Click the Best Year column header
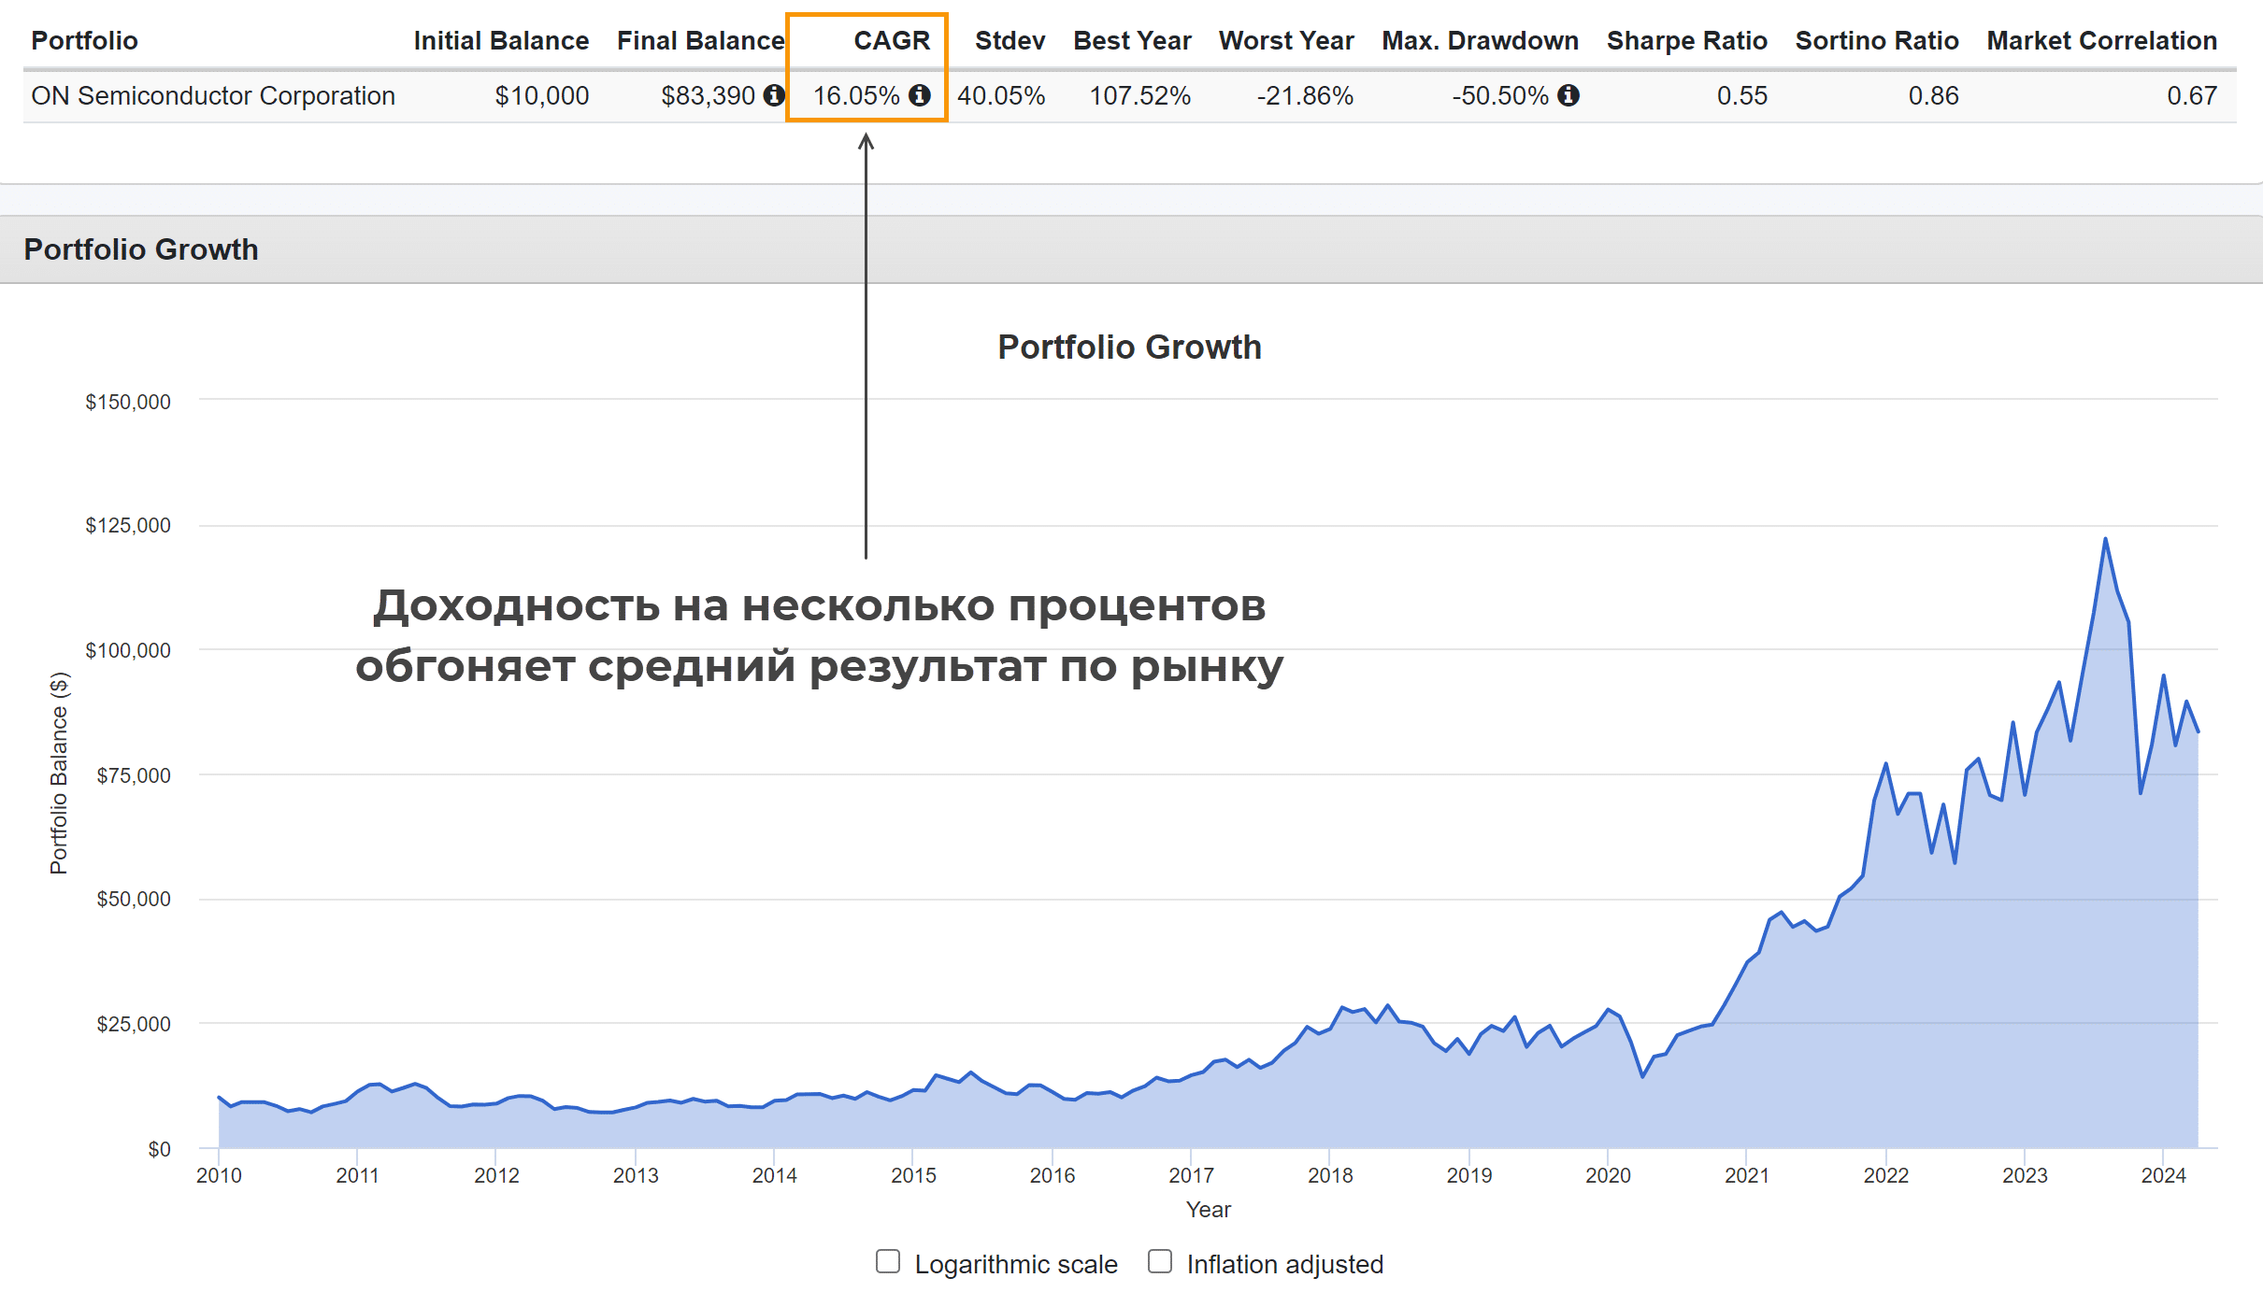Viewport: 2263px width, 1292px height. click(1132, 41)
